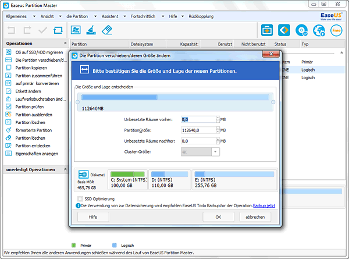Open the Backup jetzt link

coord(264,205)
